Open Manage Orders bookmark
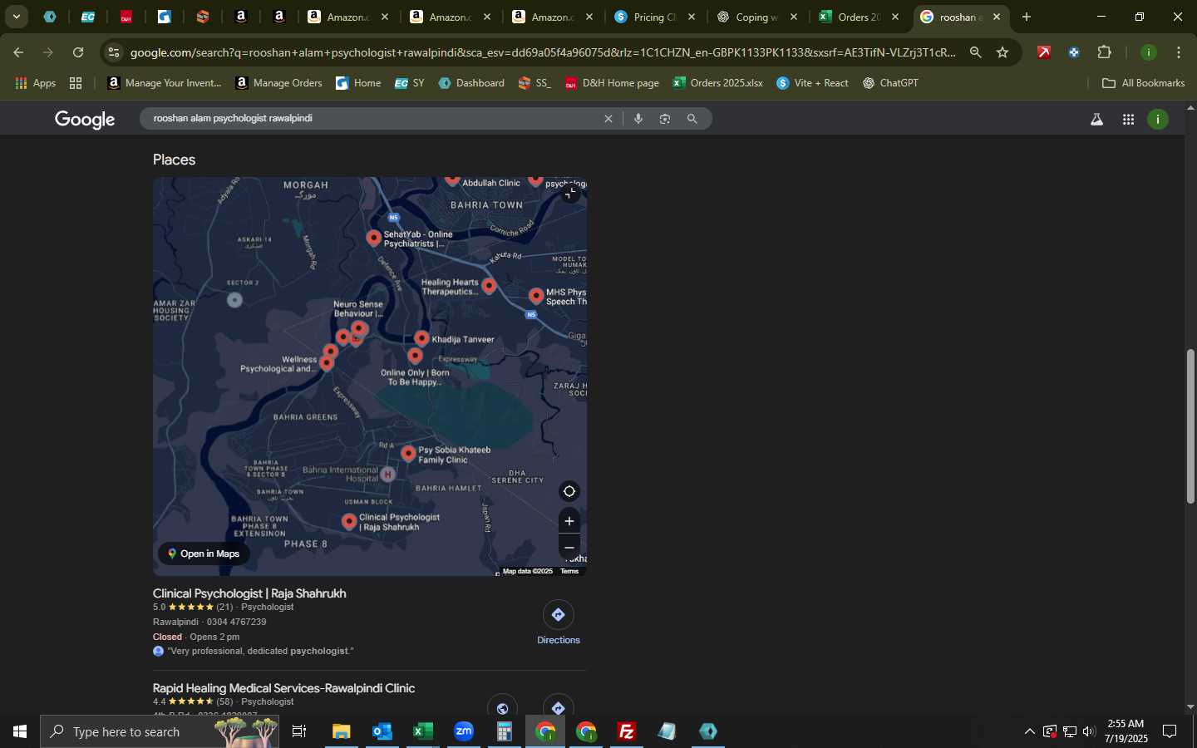The height and width of the screenshot is (748, 1197). point(278,83)
